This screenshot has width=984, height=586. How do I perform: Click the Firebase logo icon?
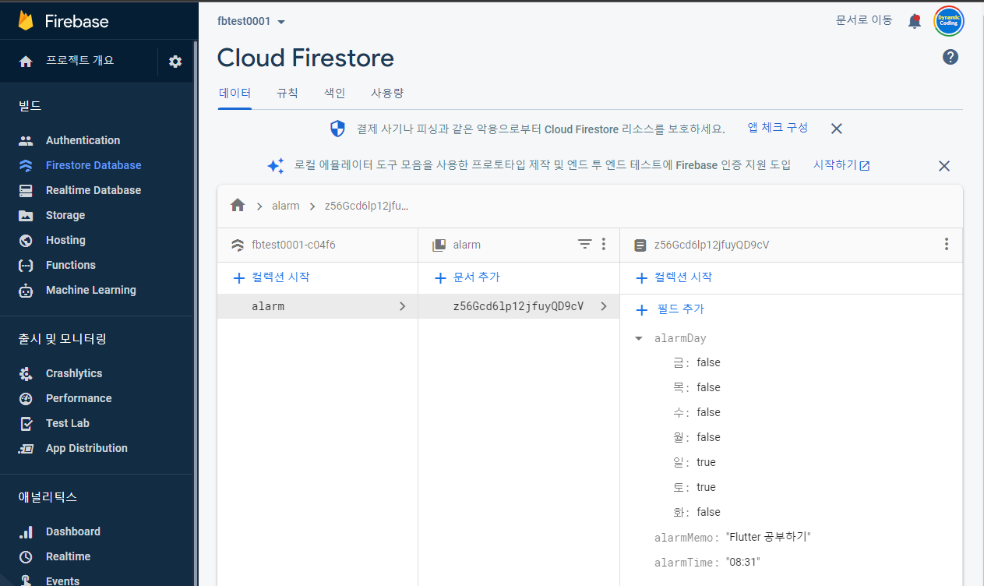(26, 21)
